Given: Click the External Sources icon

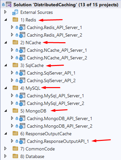Looking at the screenshot, I should [x=15, y=12].
